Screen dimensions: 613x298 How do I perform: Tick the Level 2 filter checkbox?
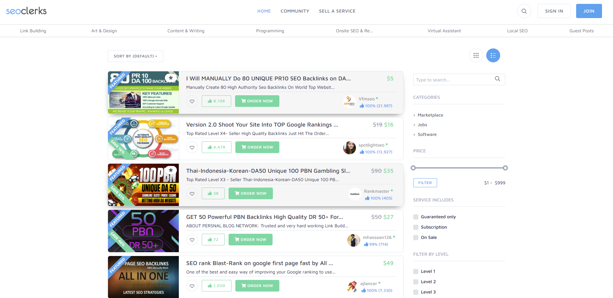click(x=416, y=282)
